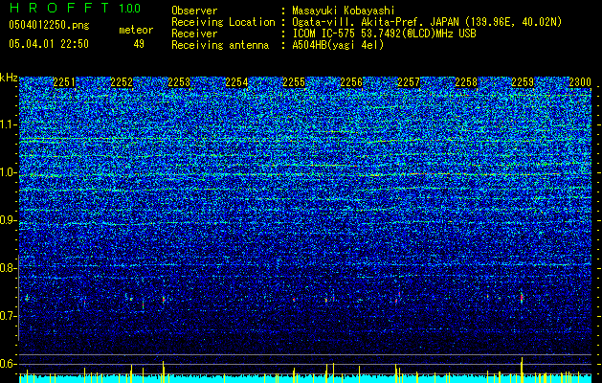Viewport: 602px width, 383px height.
Task: Click the tall yellow power spike near 2259
Action: coord(522,370)
